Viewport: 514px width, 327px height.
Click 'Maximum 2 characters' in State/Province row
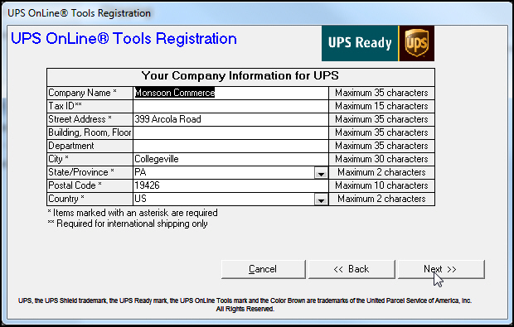click(381, 172)
